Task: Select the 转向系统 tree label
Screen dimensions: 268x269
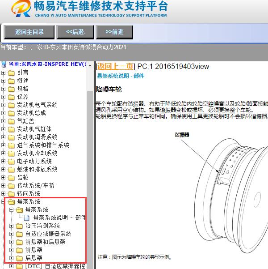Action: [29, 194]
